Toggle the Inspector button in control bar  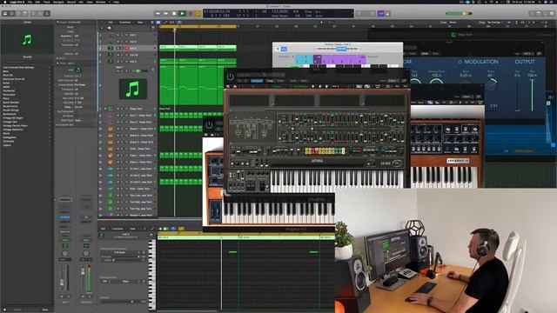tap(11, 14)
